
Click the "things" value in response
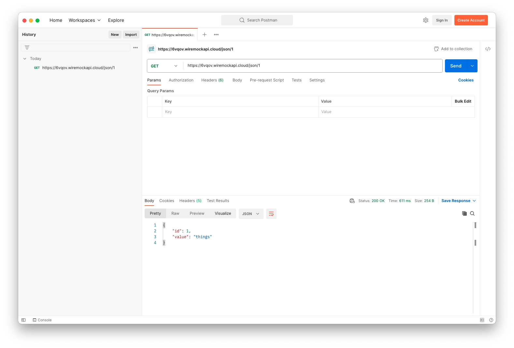pos(203,237)
